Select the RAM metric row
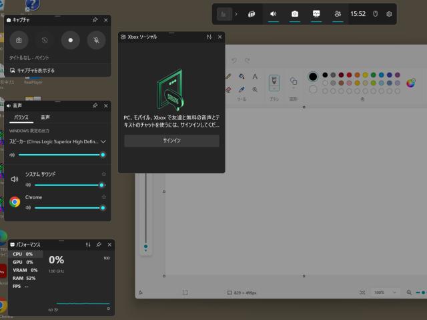This screenshot has width=427, height=320. click(25, 279)
